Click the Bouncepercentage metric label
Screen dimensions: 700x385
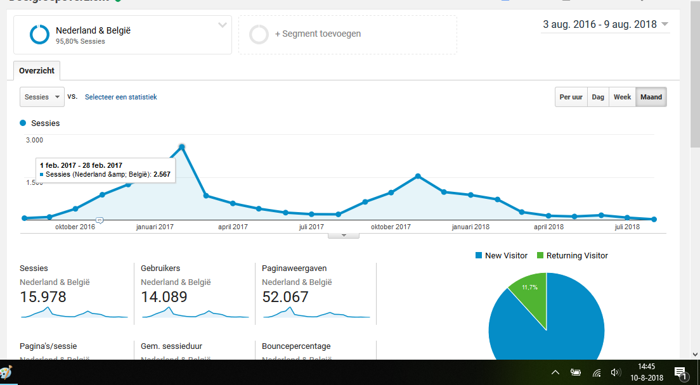[296, 346]
